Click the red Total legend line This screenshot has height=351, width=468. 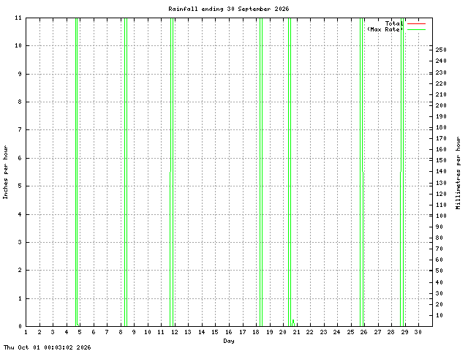416,23
